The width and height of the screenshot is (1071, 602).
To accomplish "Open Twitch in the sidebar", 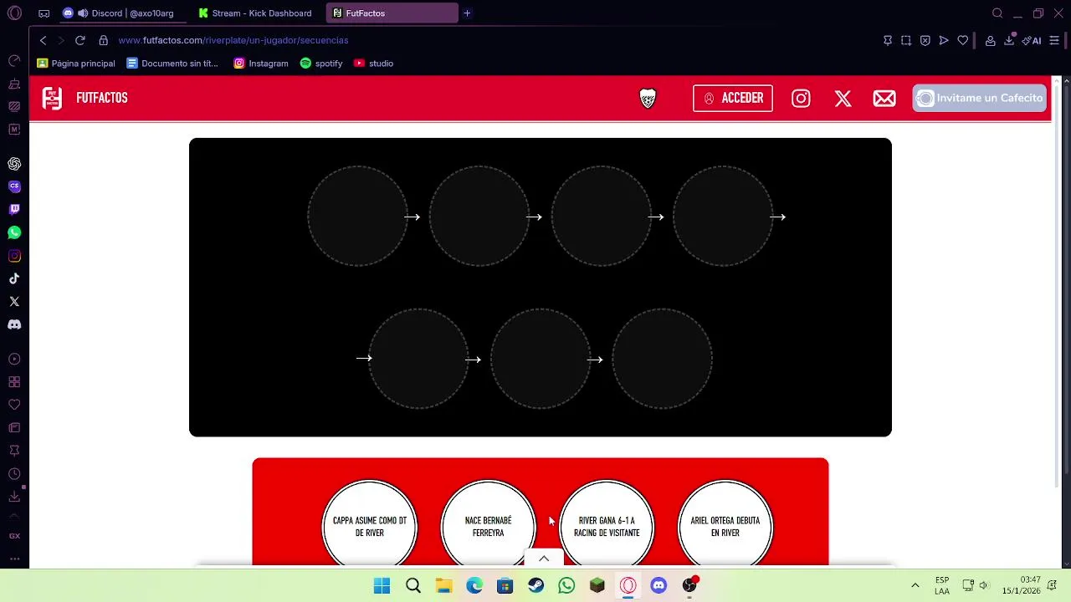I will (14, 210).
